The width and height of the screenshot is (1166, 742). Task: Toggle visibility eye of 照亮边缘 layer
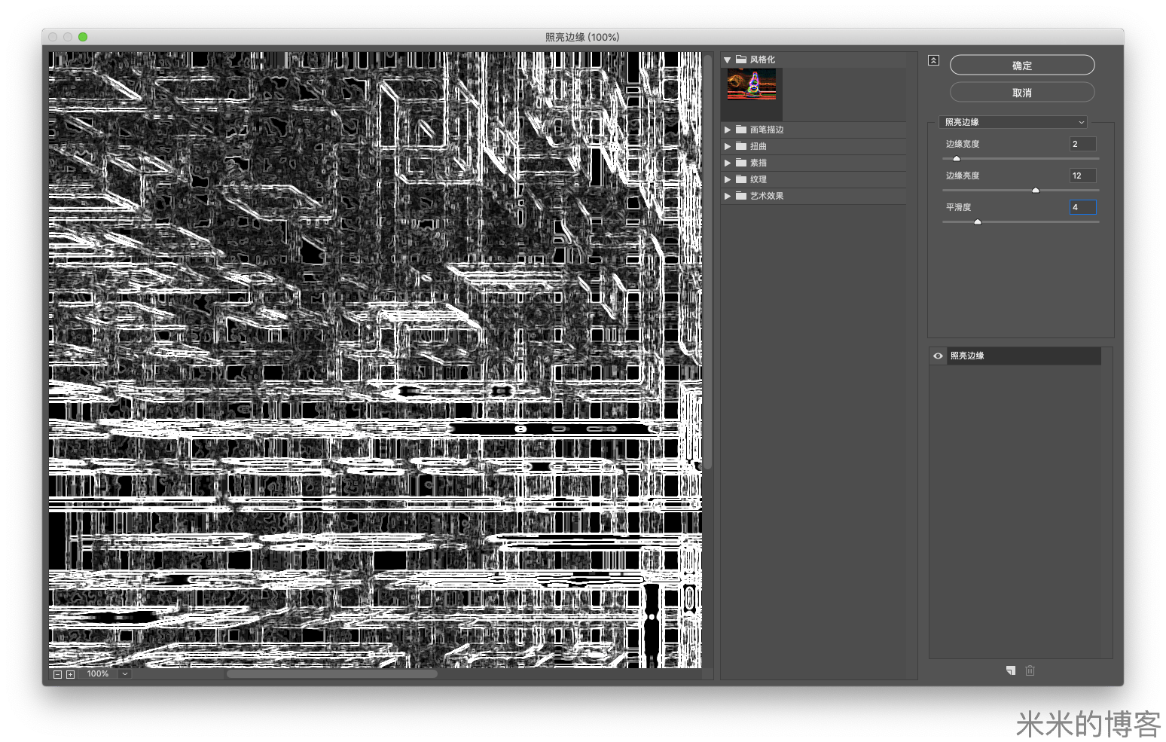[938, 356]
